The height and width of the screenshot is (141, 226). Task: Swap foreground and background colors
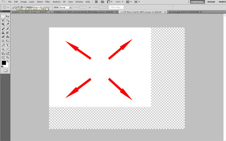click(x=8, y=61)
